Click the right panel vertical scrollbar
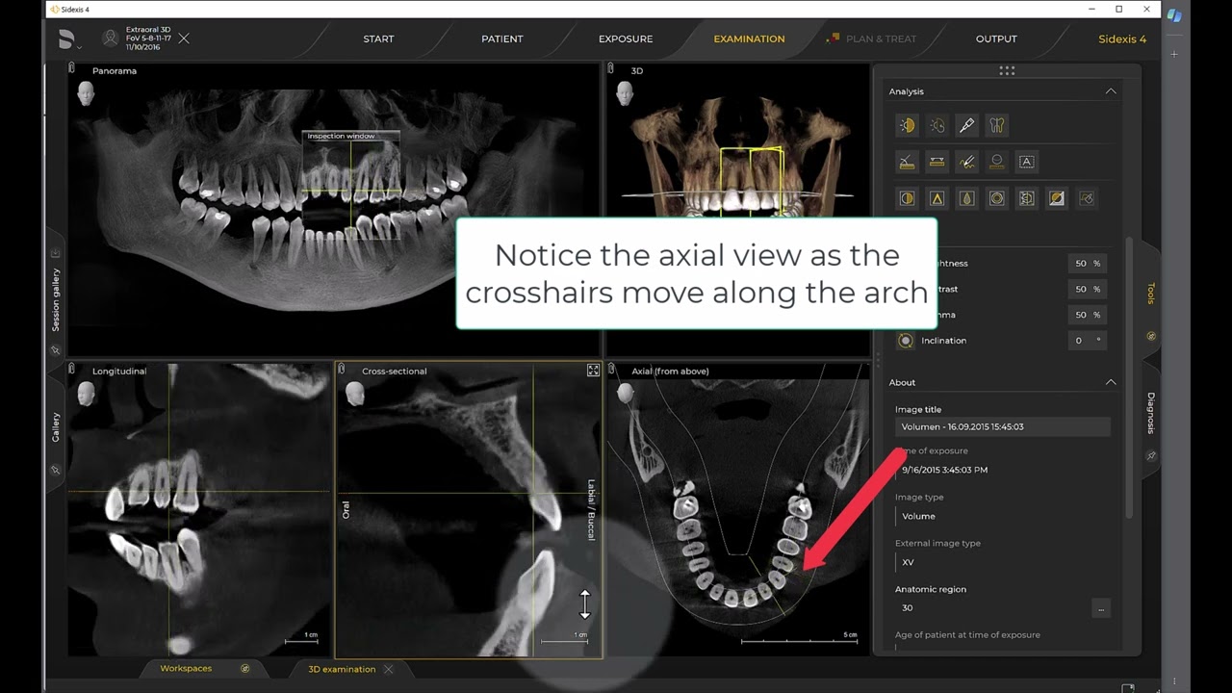Viewport: 1232px width, 693px height. tap(1130, 375)
